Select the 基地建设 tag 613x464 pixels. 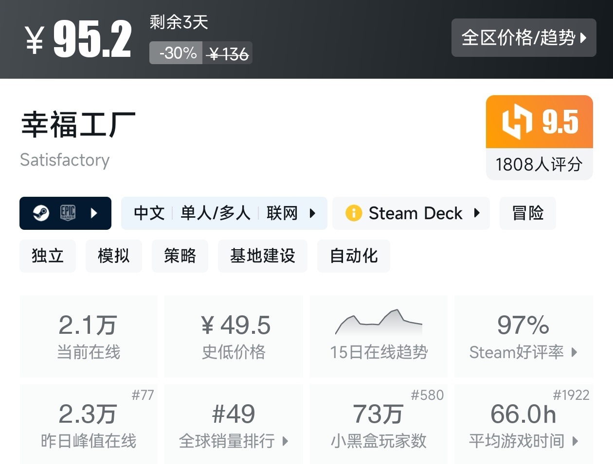263,256
